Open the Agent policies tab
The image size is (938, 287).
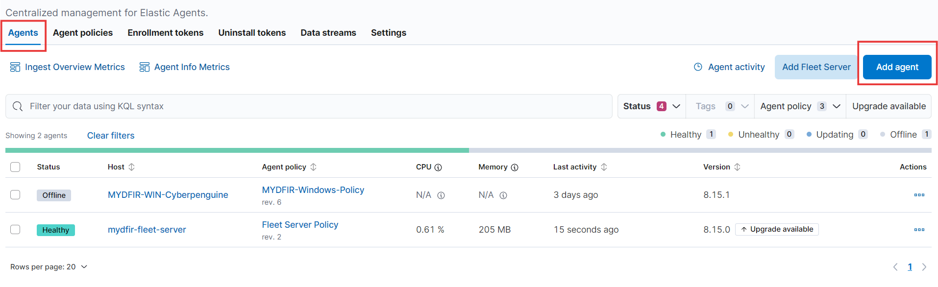pyautogui.click(x=83, y=33)
